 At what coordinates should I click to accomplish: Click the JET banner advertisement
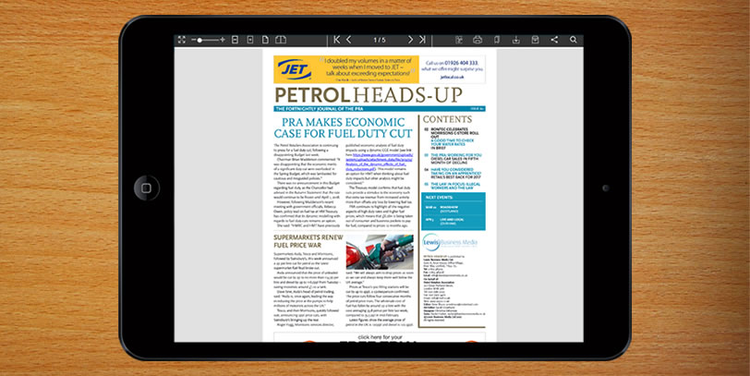pos(380,69)
